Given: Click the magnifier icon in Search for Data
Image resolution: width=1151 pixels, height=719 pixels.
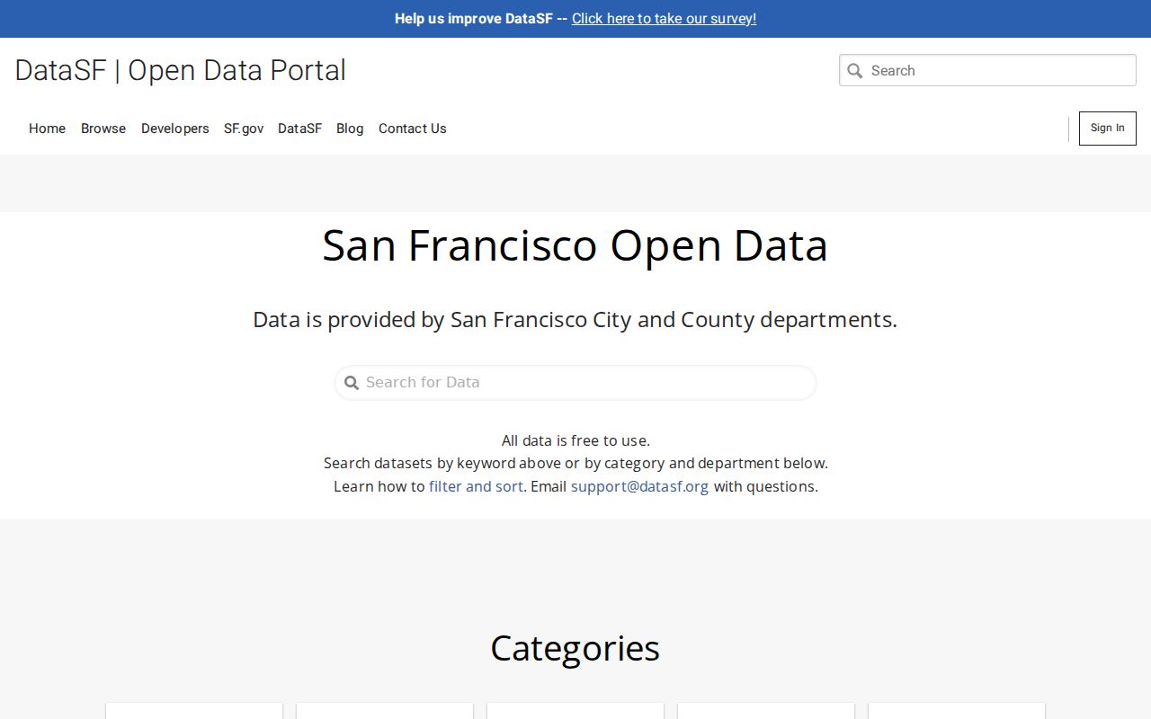Looking at the screenshot, I should pyautogui.click(x=352, y=383).
